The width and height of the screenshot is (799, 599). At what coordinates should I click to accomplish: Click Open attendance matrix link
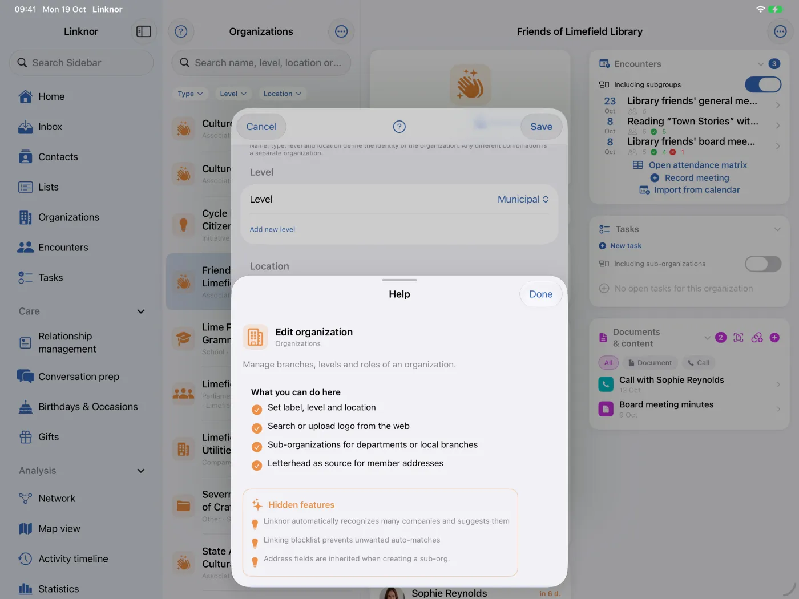pyautogui.click(x=697, y=165)
